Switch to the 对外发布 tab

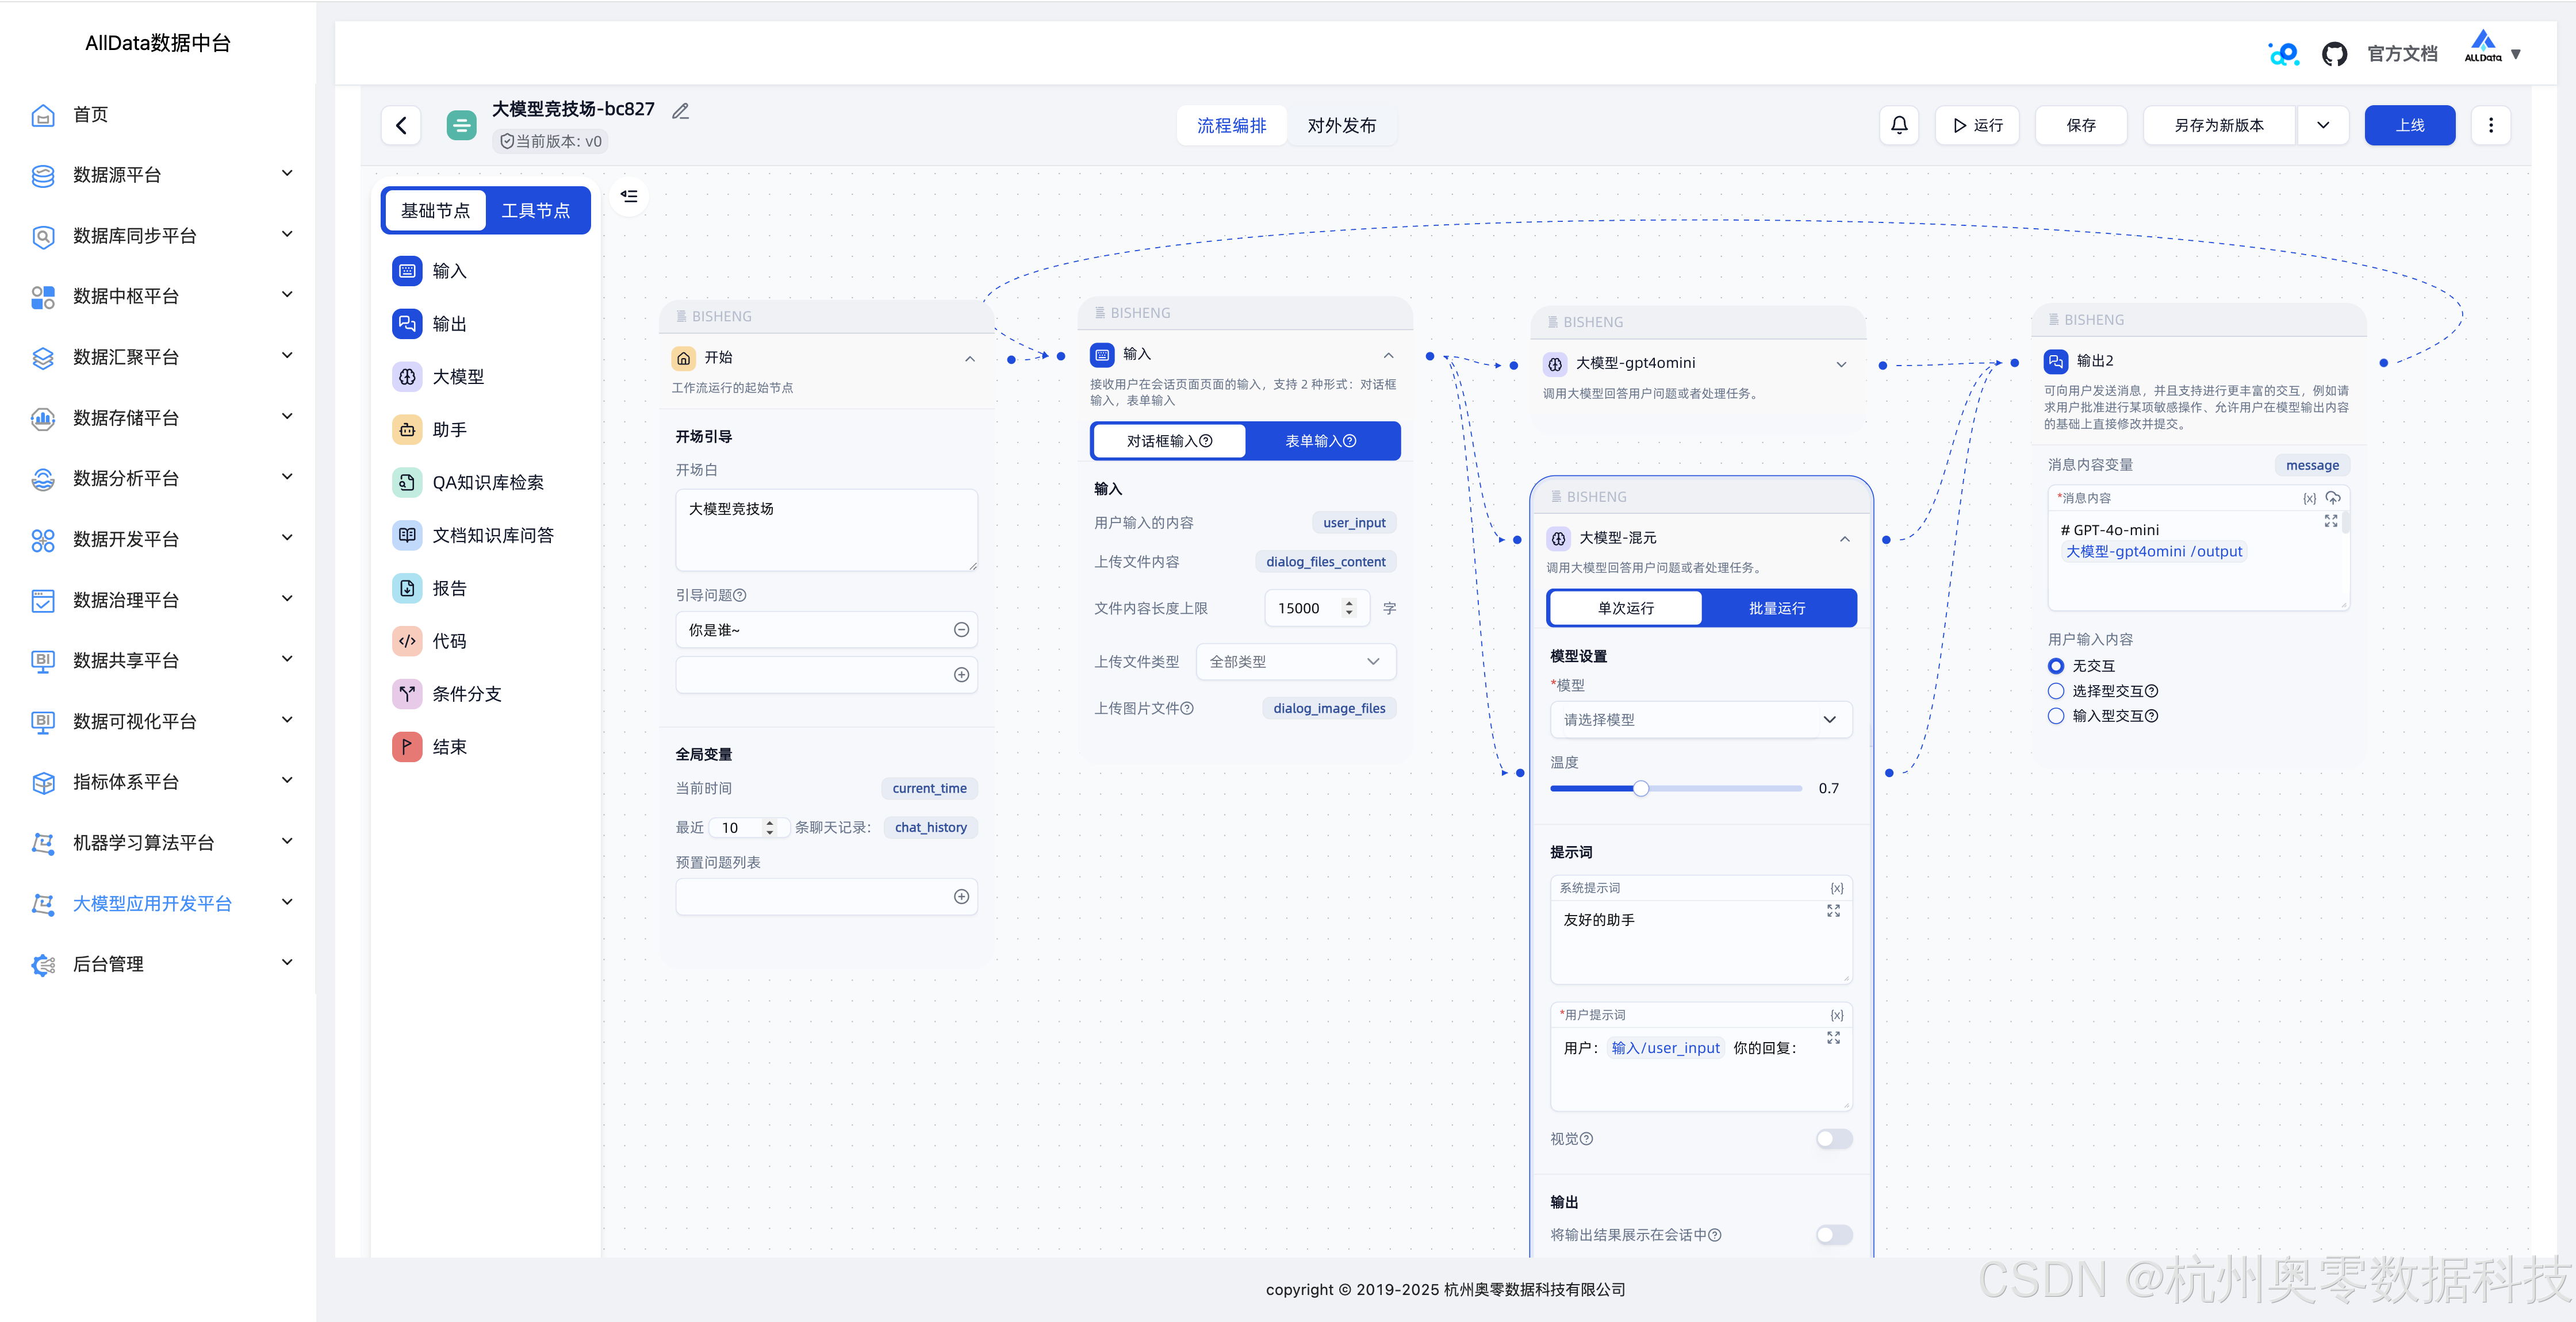pyautogui.click(x=1341, y=126)
